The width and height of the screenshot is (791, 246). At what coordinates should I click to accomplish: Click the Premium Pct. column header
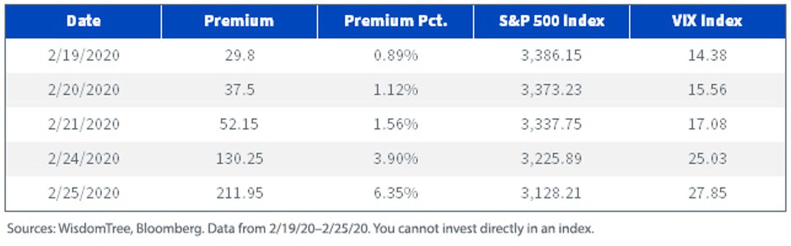coord(395,21)
